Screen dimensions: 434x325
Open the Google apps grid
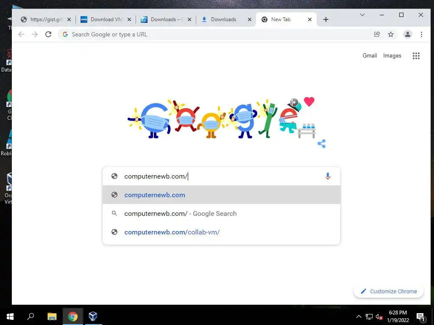pyautogui.click(x=416, y=56)
